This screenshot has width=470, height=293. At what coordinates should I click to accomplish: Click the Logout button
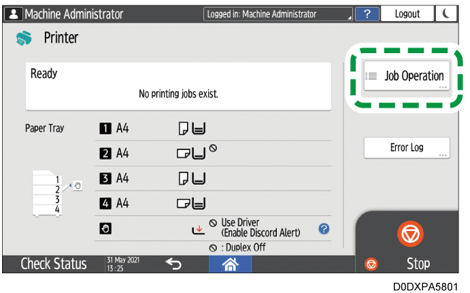(x=407, y=14)
